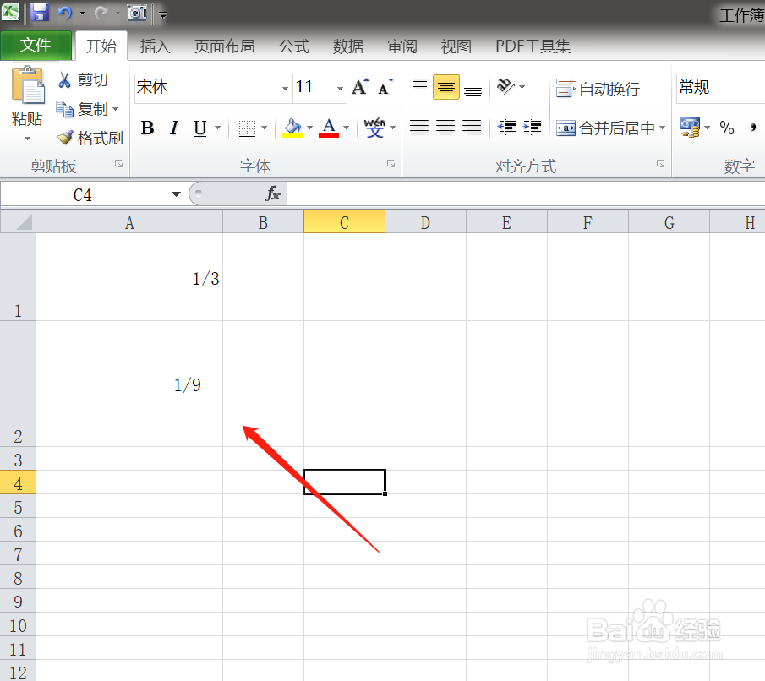Image resolution: width=765 pixels, height=681 pixels.
Task: Open the 对齐方式 alignment dialog launcher
Action: pyautogui.click(x=660, y=164)
